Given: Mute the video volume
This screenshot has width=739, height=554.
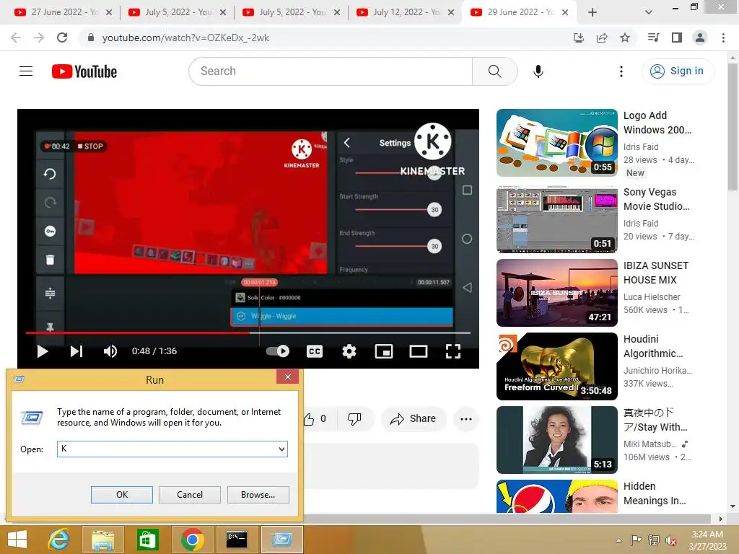Looking at the screenshot, I should [110, 351].
